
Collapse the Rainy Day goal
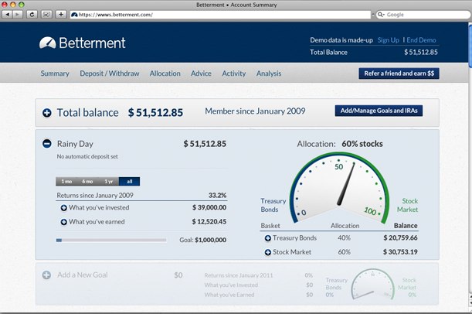[47, 144]
